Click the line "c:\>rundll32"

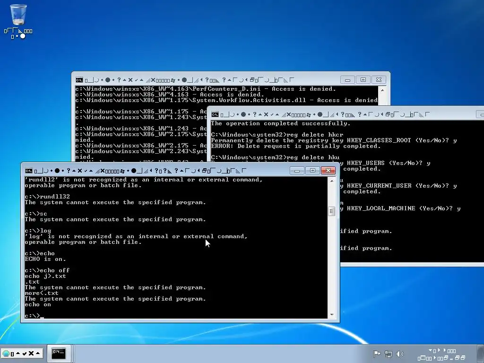tap(47, 197)
